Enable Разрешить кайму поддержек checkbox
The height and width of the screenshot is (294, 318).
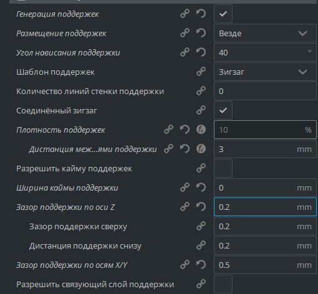223,168
